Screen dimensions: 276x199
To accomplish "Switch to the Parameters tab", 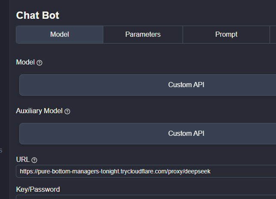I will click(x=143, y=35).
